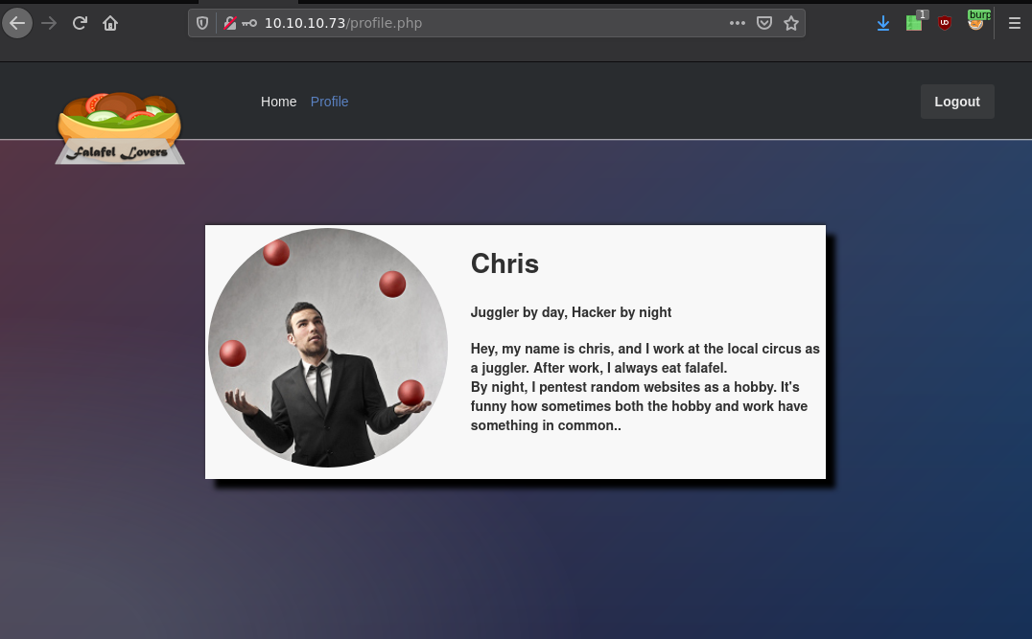Image resolution: width=1032 pixels, height=639 pixels.
Task: Click the insecure connection crossed lock icon
Action: 229,24
